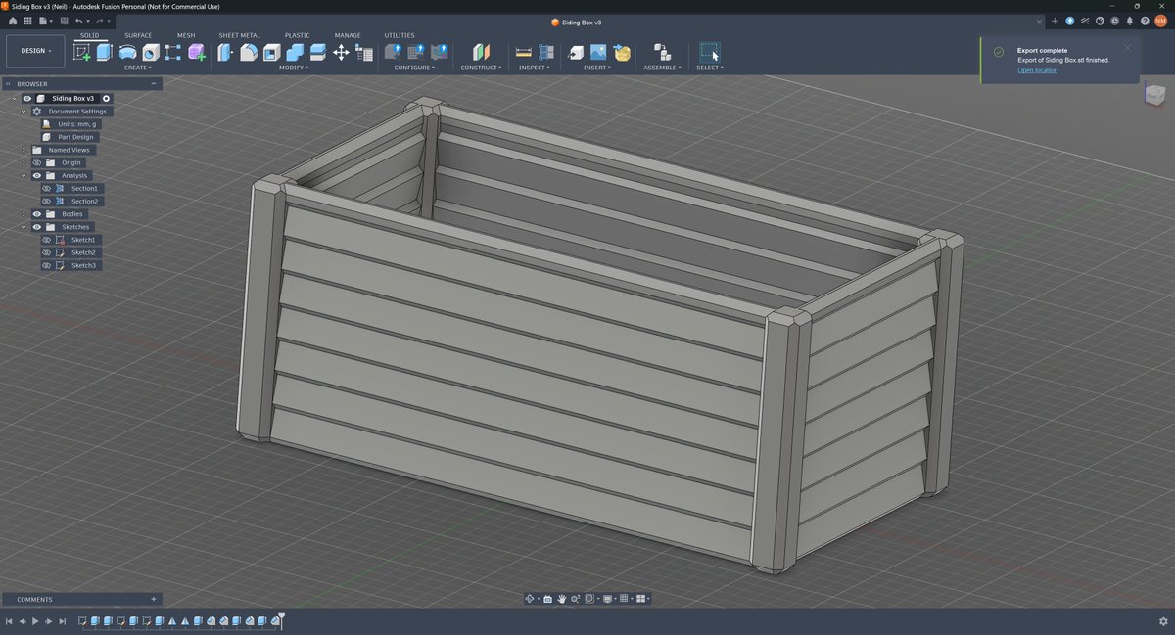Show Sketch1 in the browser
Screen dimensions: 1175x635
[46, 240]
